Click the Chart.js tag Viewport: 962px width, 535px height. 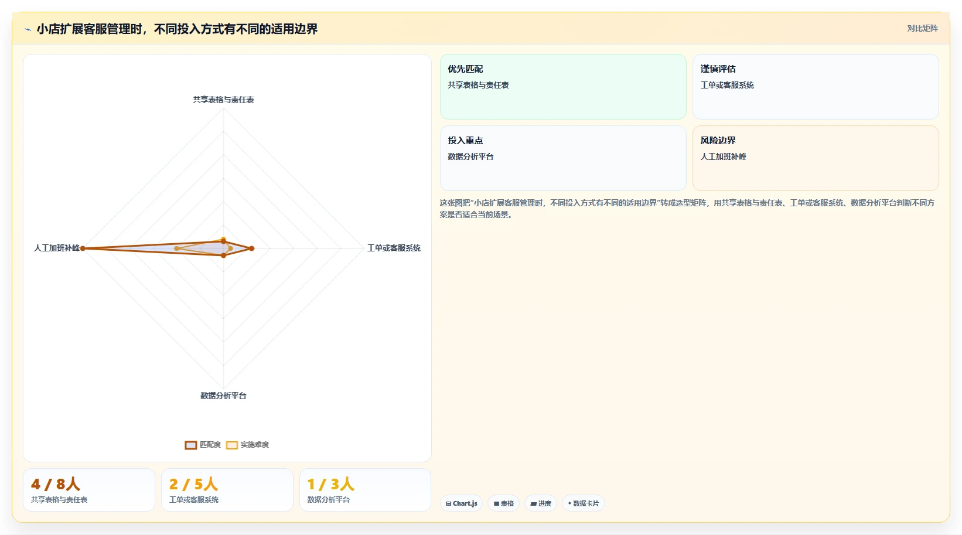(x=461, y=503)
